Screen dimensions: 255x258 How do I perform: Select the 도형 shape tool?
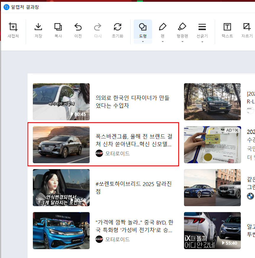coord(143,29)
